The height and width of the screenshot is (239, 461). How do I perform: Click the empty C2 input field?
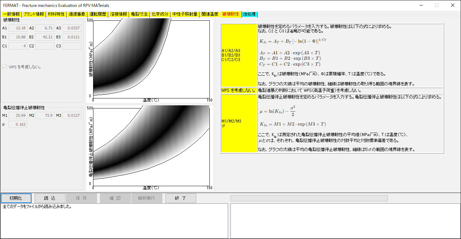(x=45, y=46)
